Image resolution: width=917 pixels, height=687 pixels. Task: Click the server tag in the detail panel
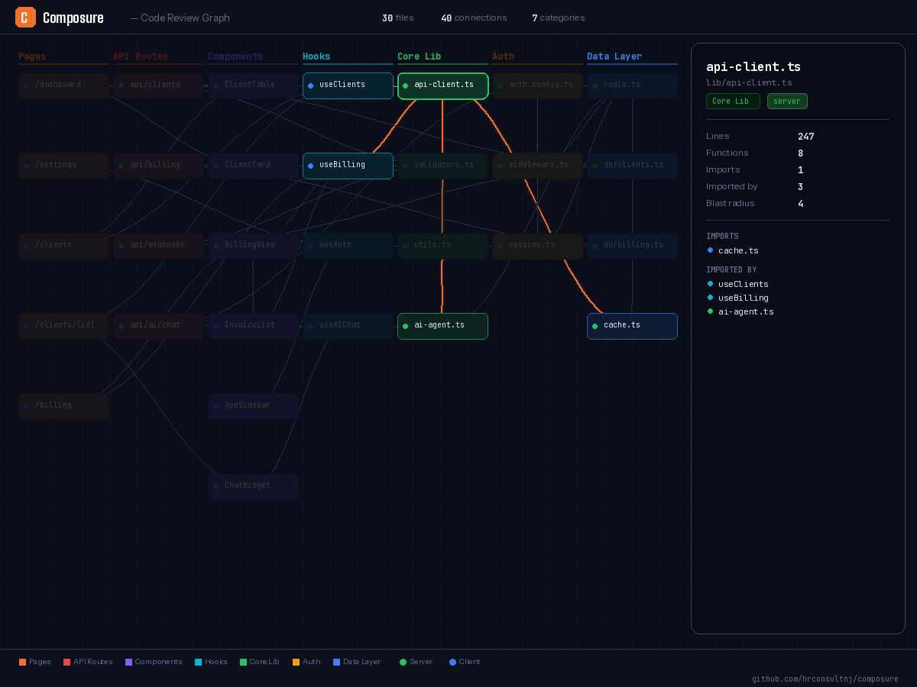(787, 101)
